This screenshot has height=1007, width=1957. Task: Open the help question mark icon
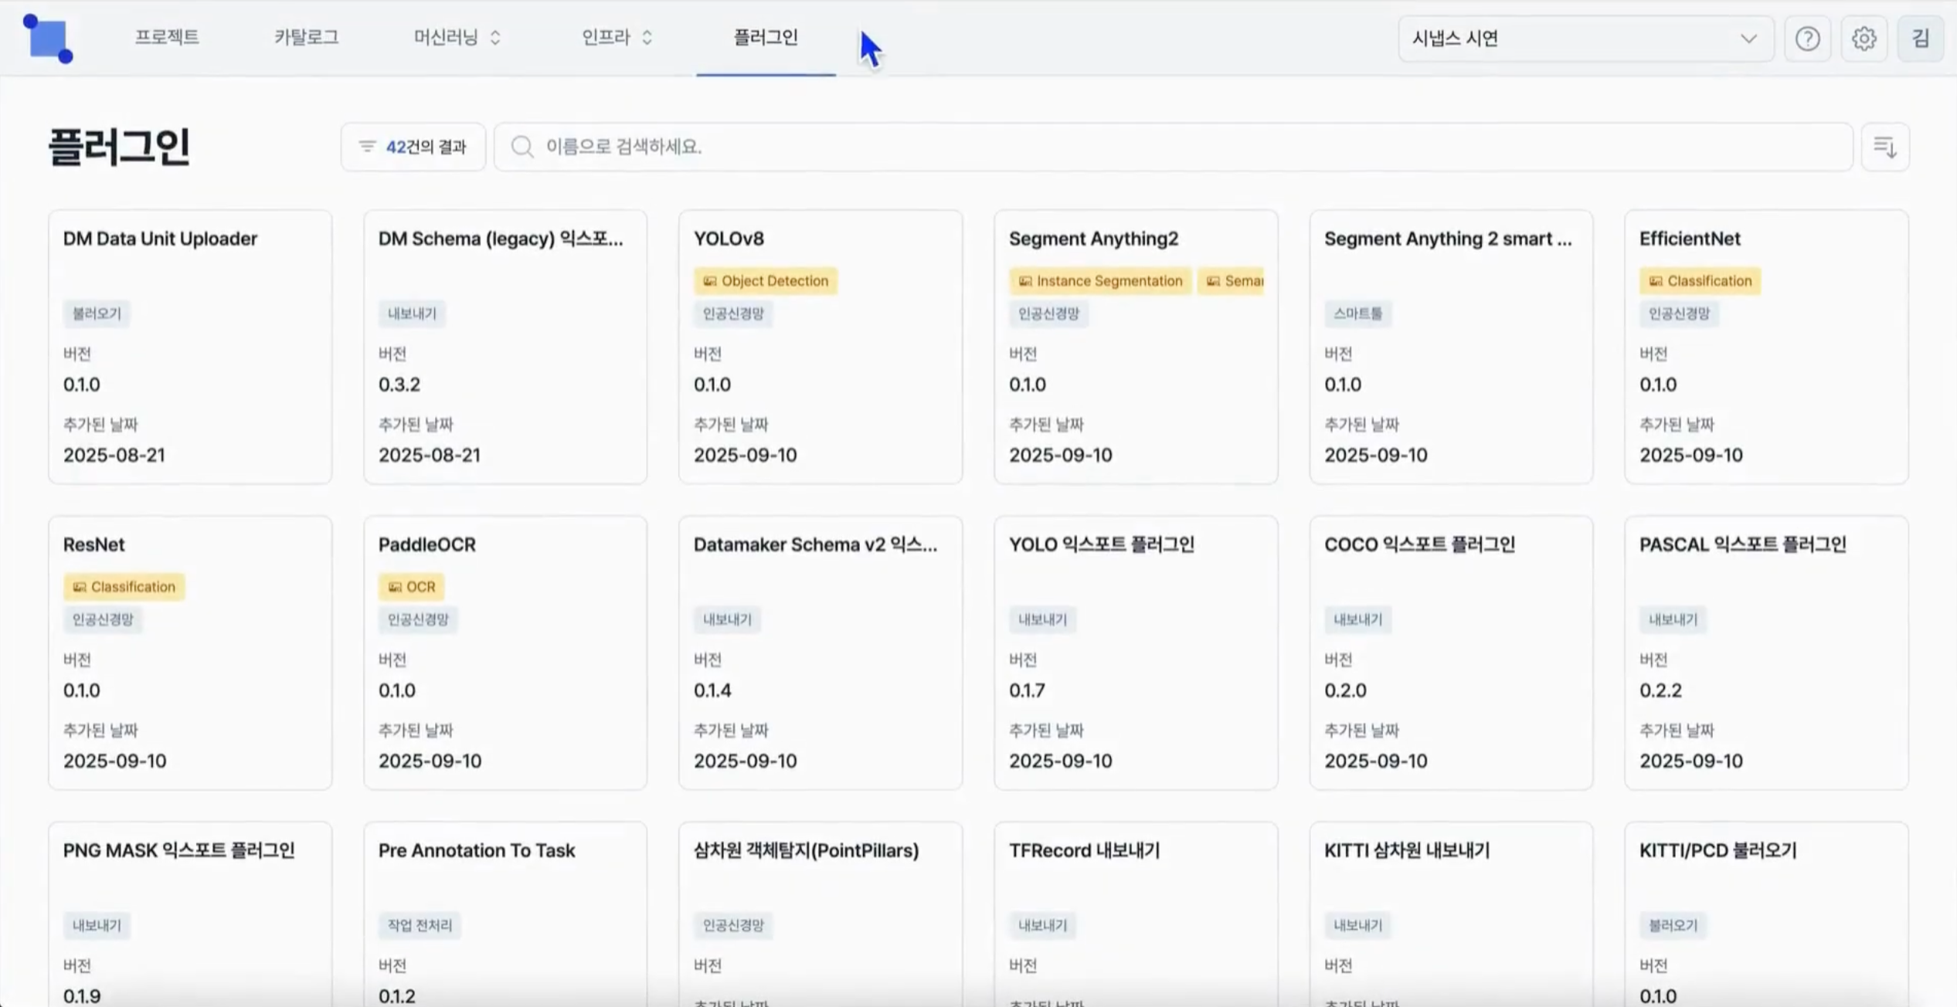[x=1807, y=39]
